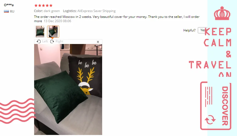Image resolution: width=237 pixels, height=136 pixels.
Task: Select the highlighted second review thumbnail
Action: point(53,31)
